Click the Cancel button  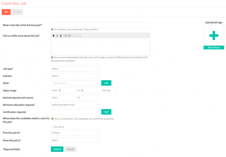pyautogui.click(x=70, y=149)
